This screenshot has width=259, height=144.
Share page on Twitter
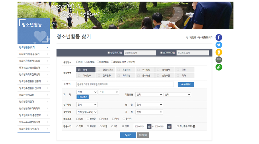coord(219,45)
